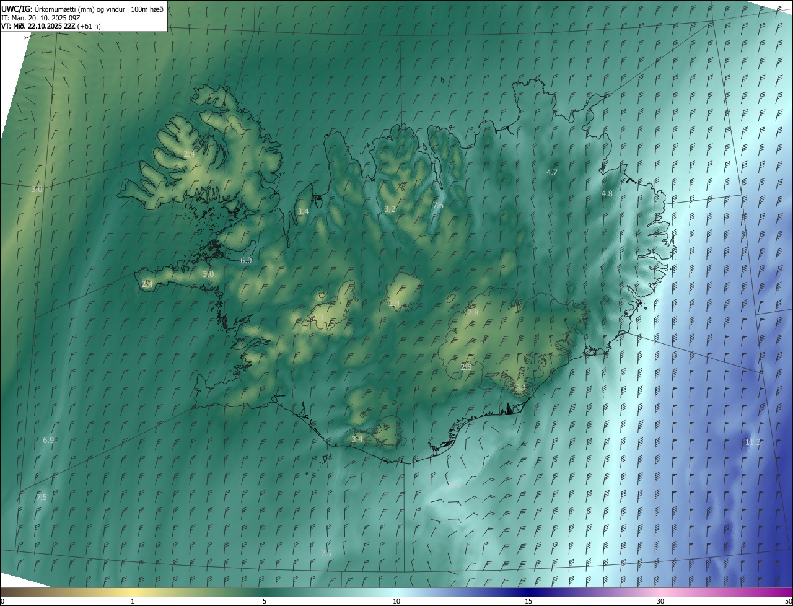
Task: Click the 2.3 value on Langjökull glacier
Action: tap(318, 318)
